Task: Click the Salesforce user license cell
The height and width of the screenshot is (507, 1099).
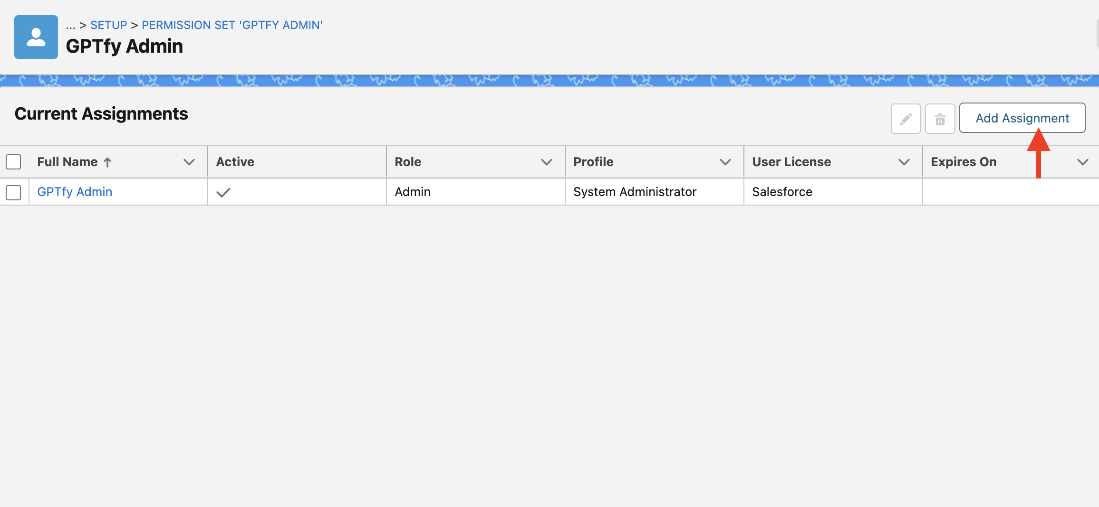Action: 782,192
